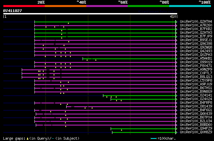Image resolution: width=214 pixels, height=141 pixels.
Task: Click the purple alignment bar for C0PTL7
Action: pos(99,74)
